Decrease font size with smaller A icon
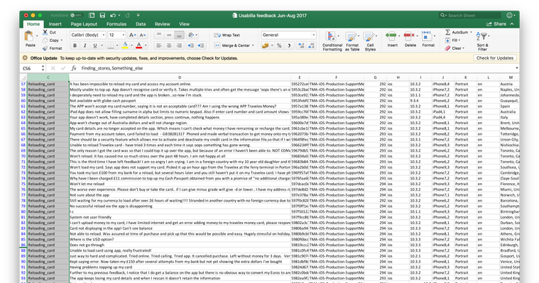The height and width of the screenshot is (283, 539). pos(143,35)
